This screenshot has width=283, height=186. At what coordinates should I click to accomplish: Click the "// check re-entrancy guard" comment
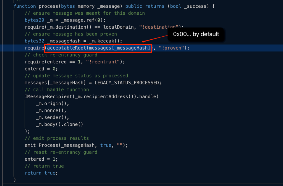point(61,55)
